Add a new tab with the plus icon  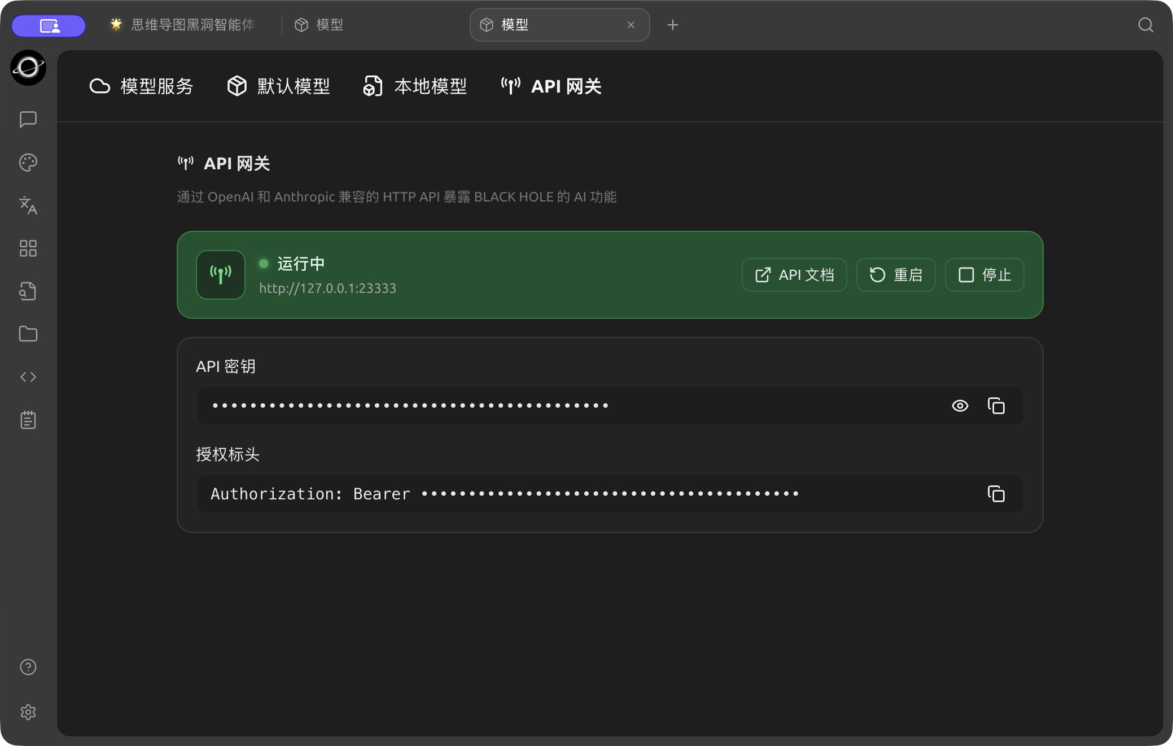coord(672,25)
